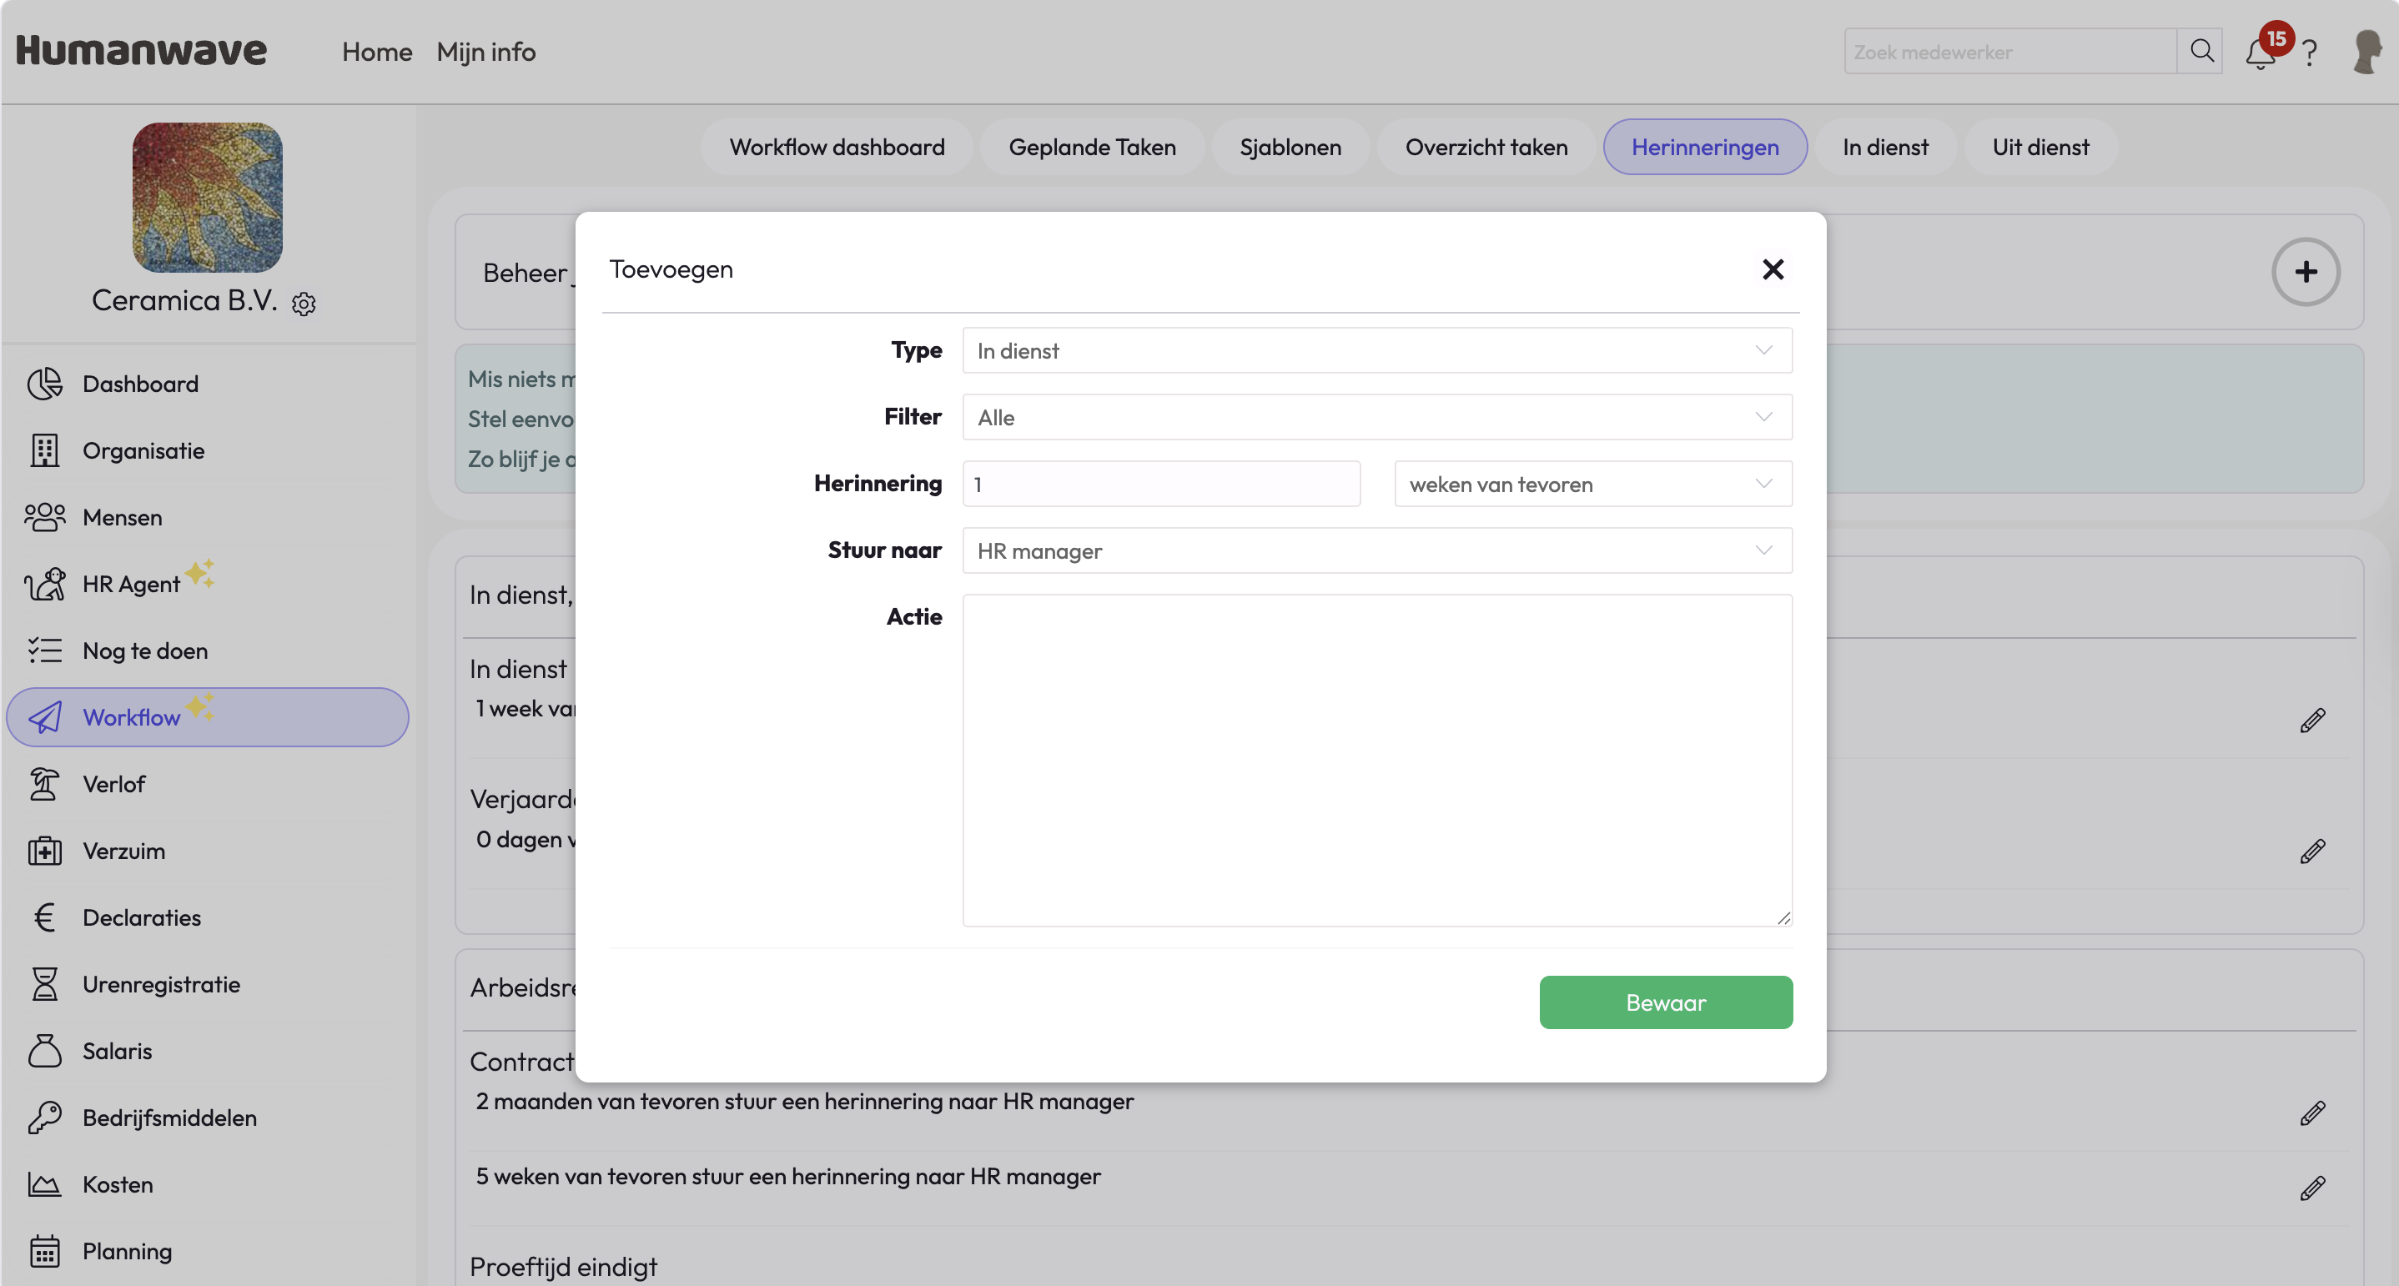
Task: Go to Mijn info
Action: pos(485,53)
